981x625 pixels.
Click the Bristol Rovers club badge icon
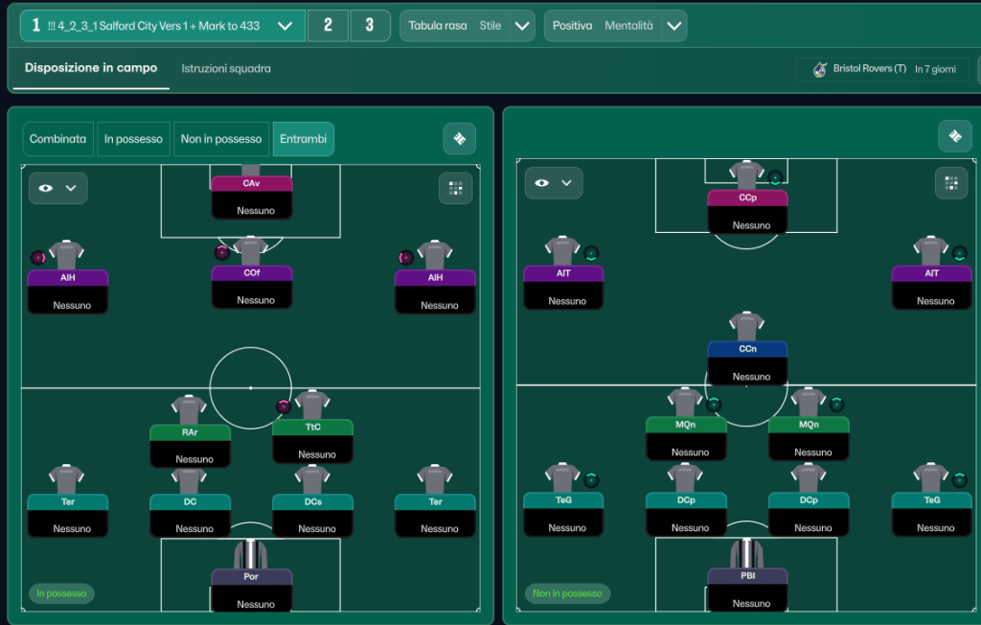pyautogui.click(x=819, y=69)
